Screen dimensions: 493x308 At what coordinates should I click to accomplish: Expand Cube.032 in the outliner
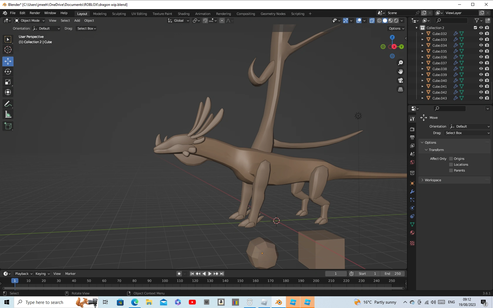coord(422,34)
